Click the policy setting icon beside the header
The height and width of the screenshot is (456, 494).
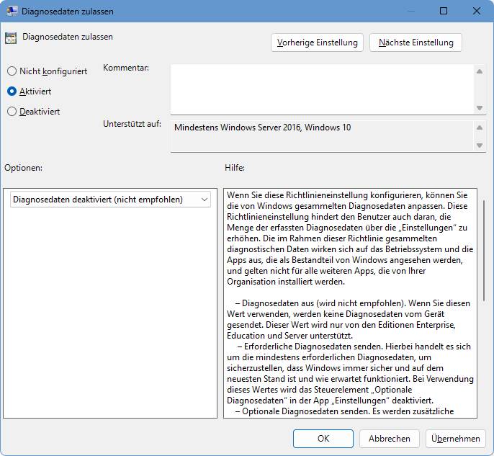click(x=11, y=38)
